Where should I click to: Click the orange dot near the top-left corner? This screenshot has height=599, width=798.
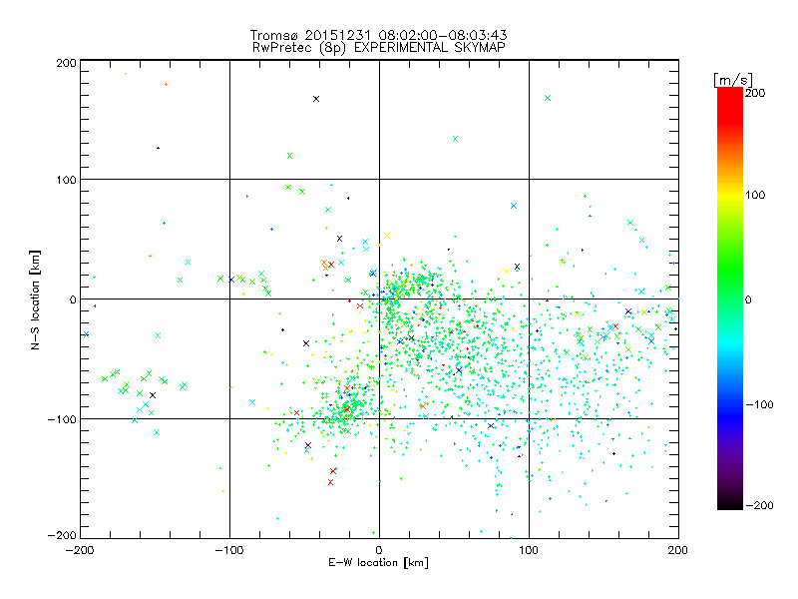point(166,85)
